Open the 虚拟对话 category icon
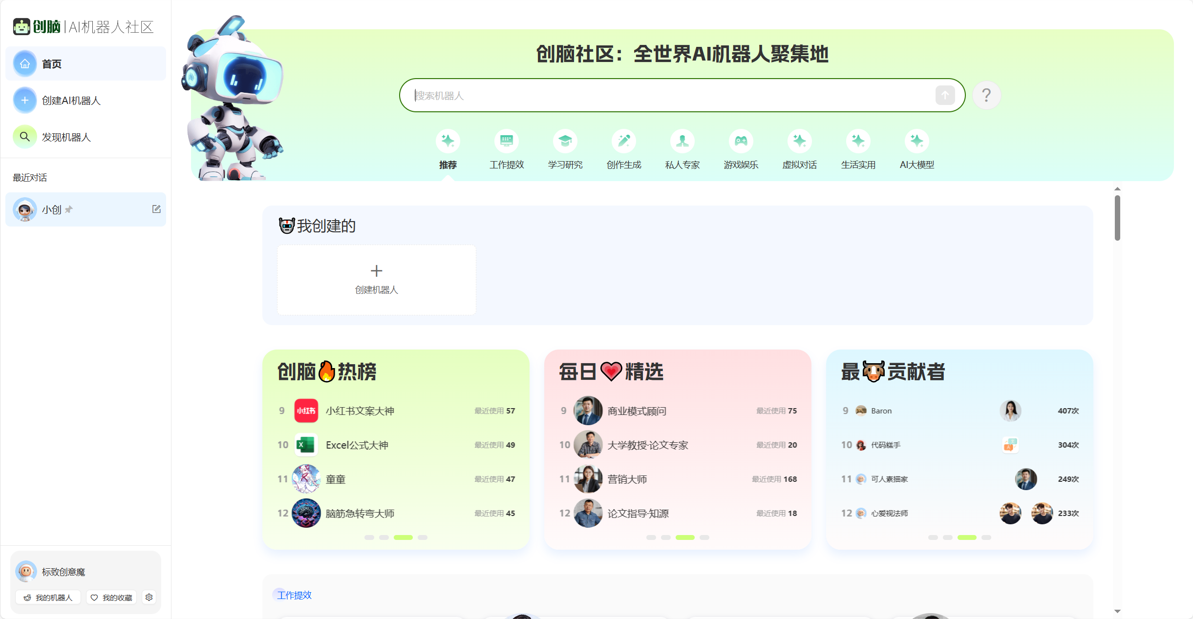This screenshot has height=619, width=1193. point(799,141)
